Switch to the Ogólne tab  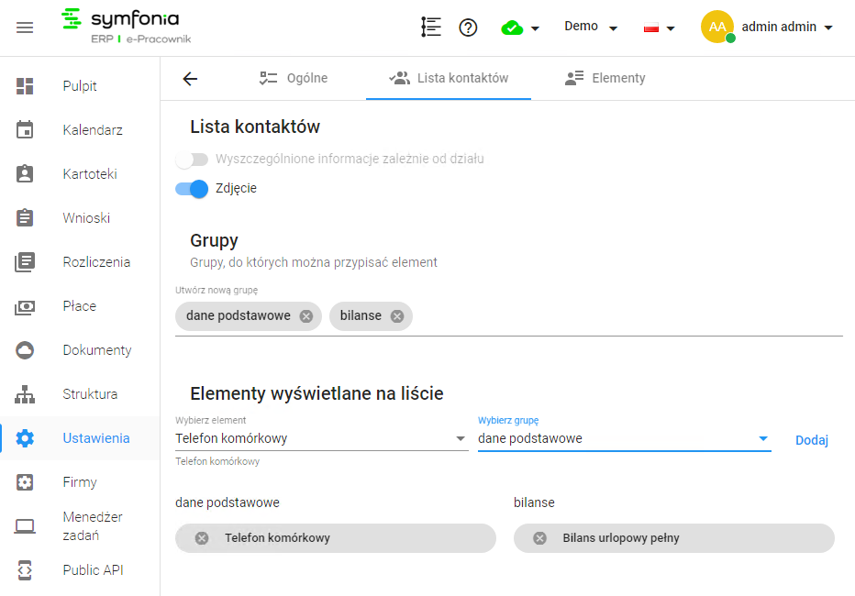(x=294, y=78)
